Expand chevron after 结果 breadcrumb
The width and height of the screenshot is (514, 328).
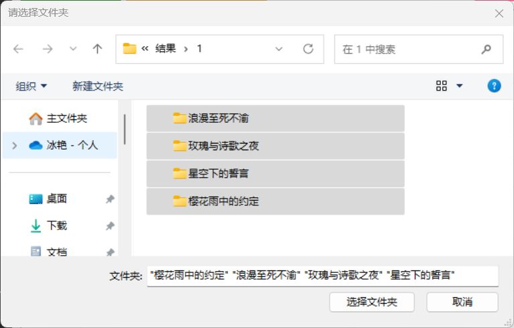[186, 49]
